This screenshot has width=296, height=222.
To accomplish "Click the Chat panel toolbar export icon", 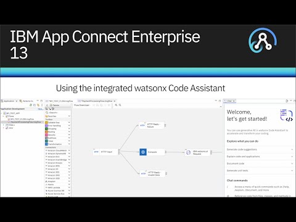I will (x=287, y=101).
